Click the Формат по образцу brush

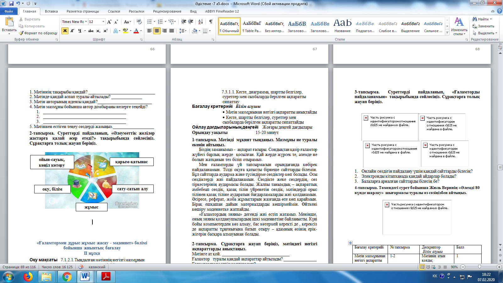tap(38, 33)
